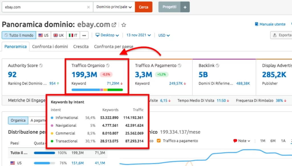Select the US flag country filter
292x166 pixels.
click(x=43, y=35)
